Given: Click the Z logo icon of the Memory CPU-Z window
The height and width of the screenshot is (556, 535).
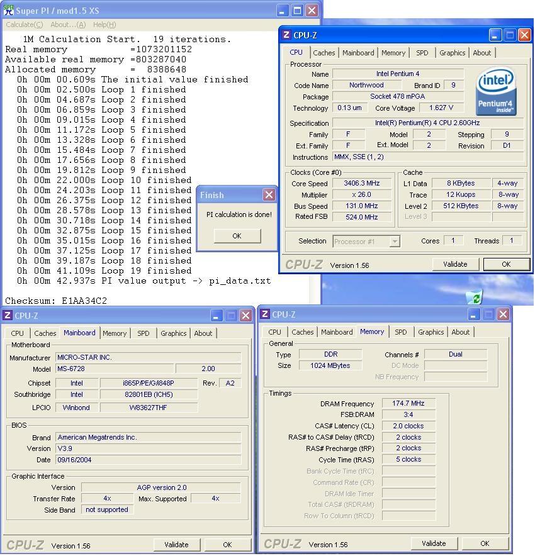Looking at the screenshot, I should (x=264, y=314).
